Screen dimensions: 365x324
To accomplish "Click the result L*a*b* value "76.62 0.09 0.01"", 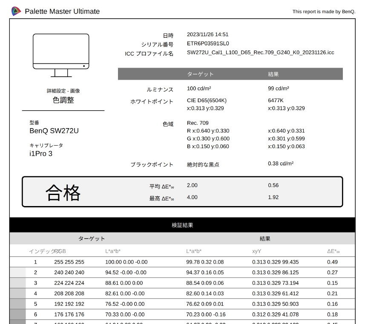I will 205,304.
